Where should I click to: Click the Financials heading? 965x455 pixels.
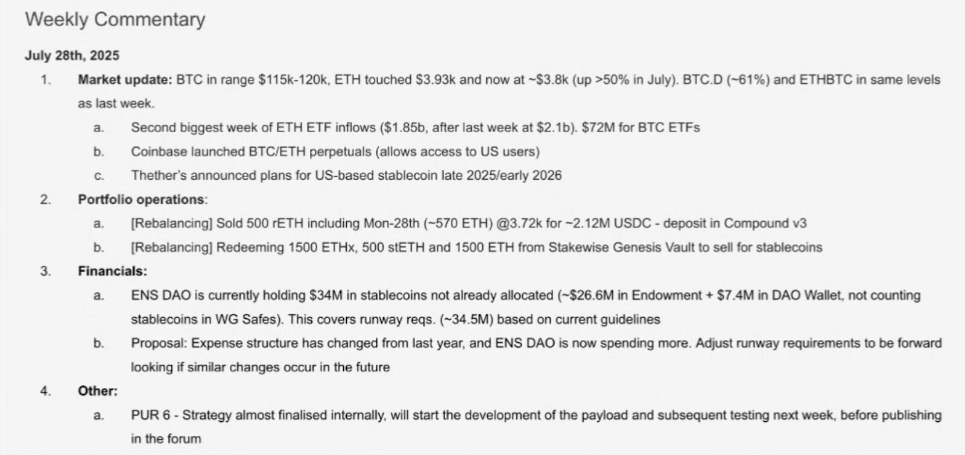coord(112,271)
